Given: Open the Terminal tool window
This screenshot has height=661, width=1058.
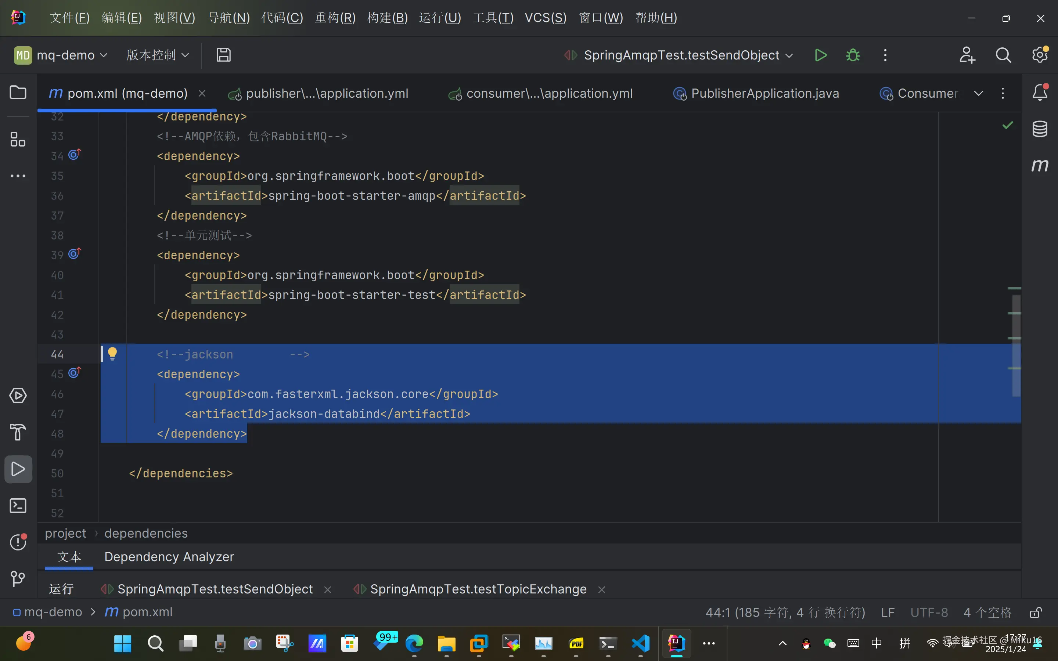Looking at the screenshot, I should click(x=18, y=506).
